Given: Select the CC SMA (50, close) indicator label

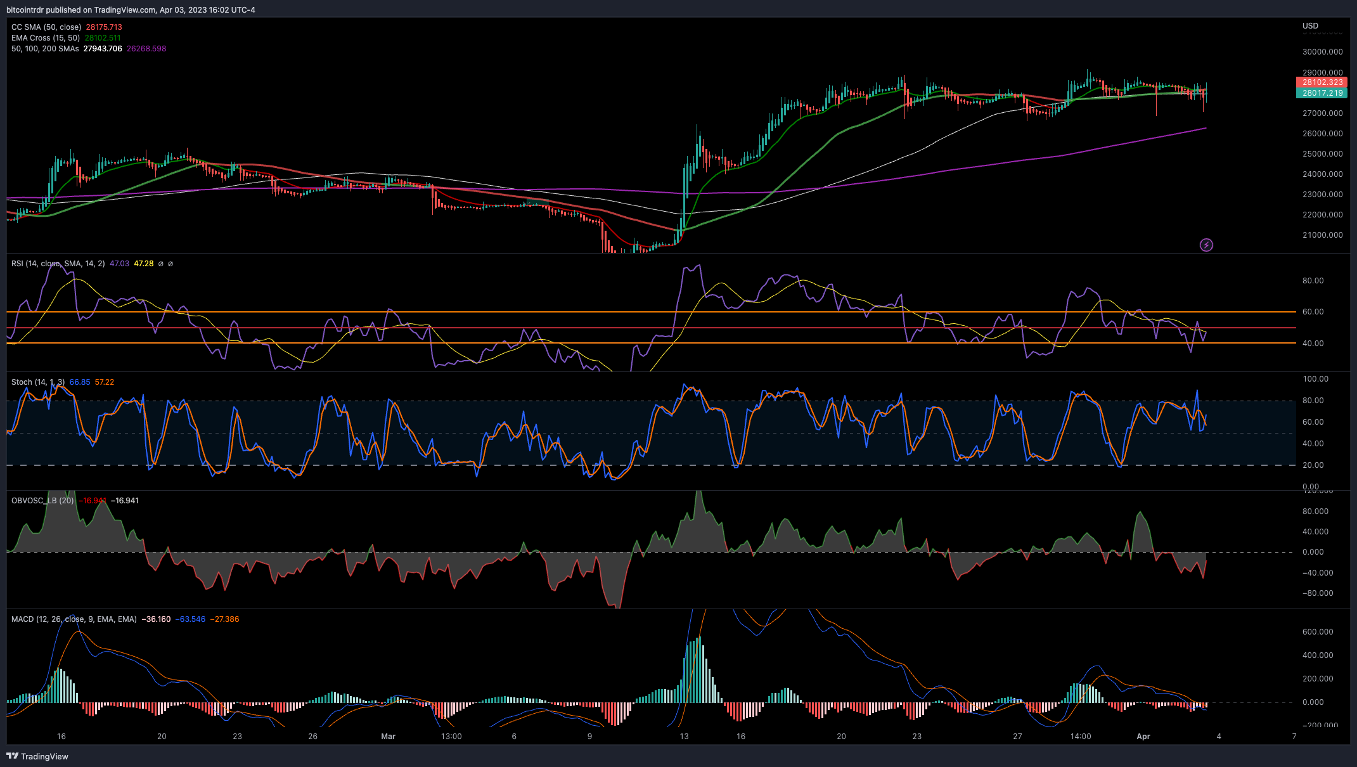Looking at the screenshot, I should click(x=46, y=27).
